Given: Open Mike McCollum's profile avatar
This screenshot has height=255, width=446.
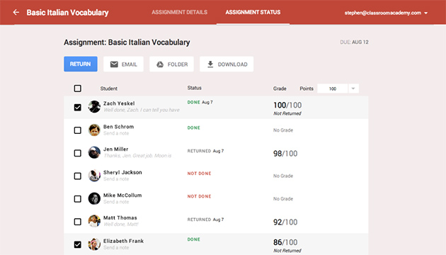Looking at the screenshot, I should [94, 198].
